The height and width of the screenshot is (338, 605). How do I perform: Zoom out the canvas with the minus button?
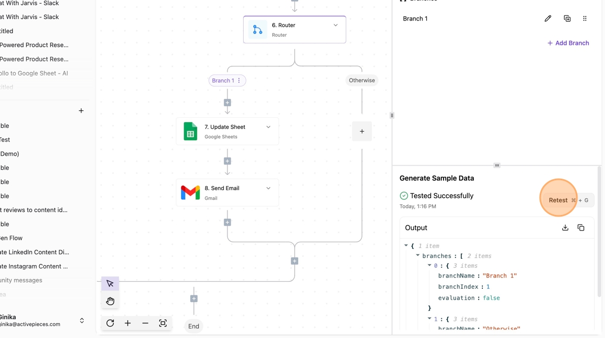coord(145,323)
